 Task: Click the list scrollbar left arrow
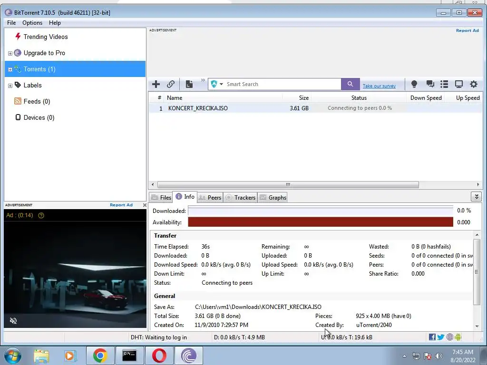coord(153,184)
